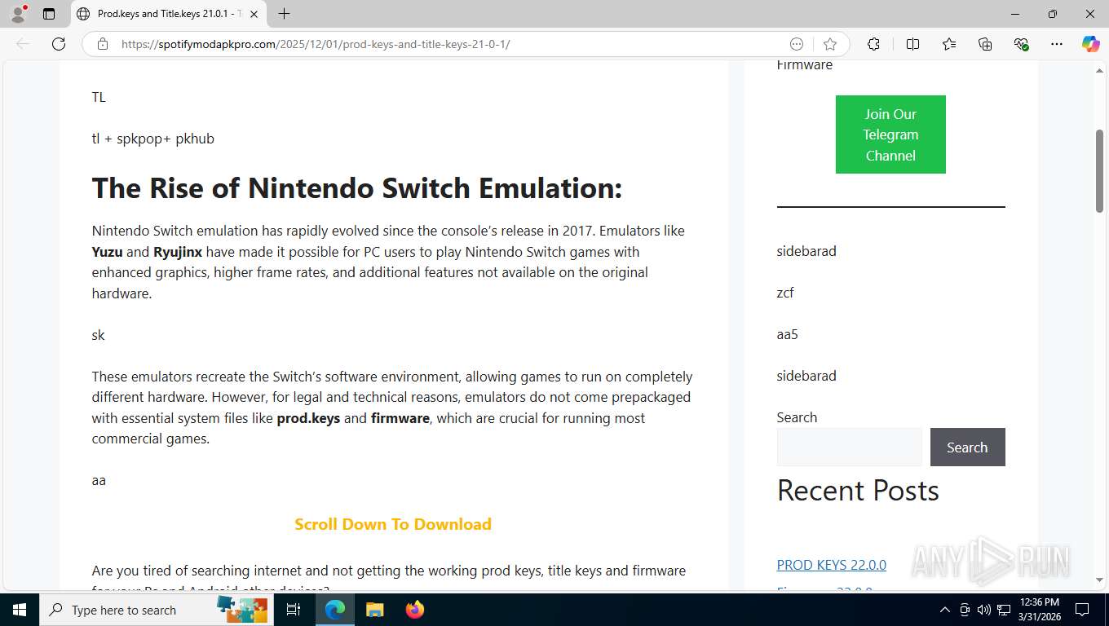Click the text 'tl + spkpop+ pkhub'
Image resolution: width=1109 pixels, height=626 pixels.
pyautogui.click(x=153, y=139)
